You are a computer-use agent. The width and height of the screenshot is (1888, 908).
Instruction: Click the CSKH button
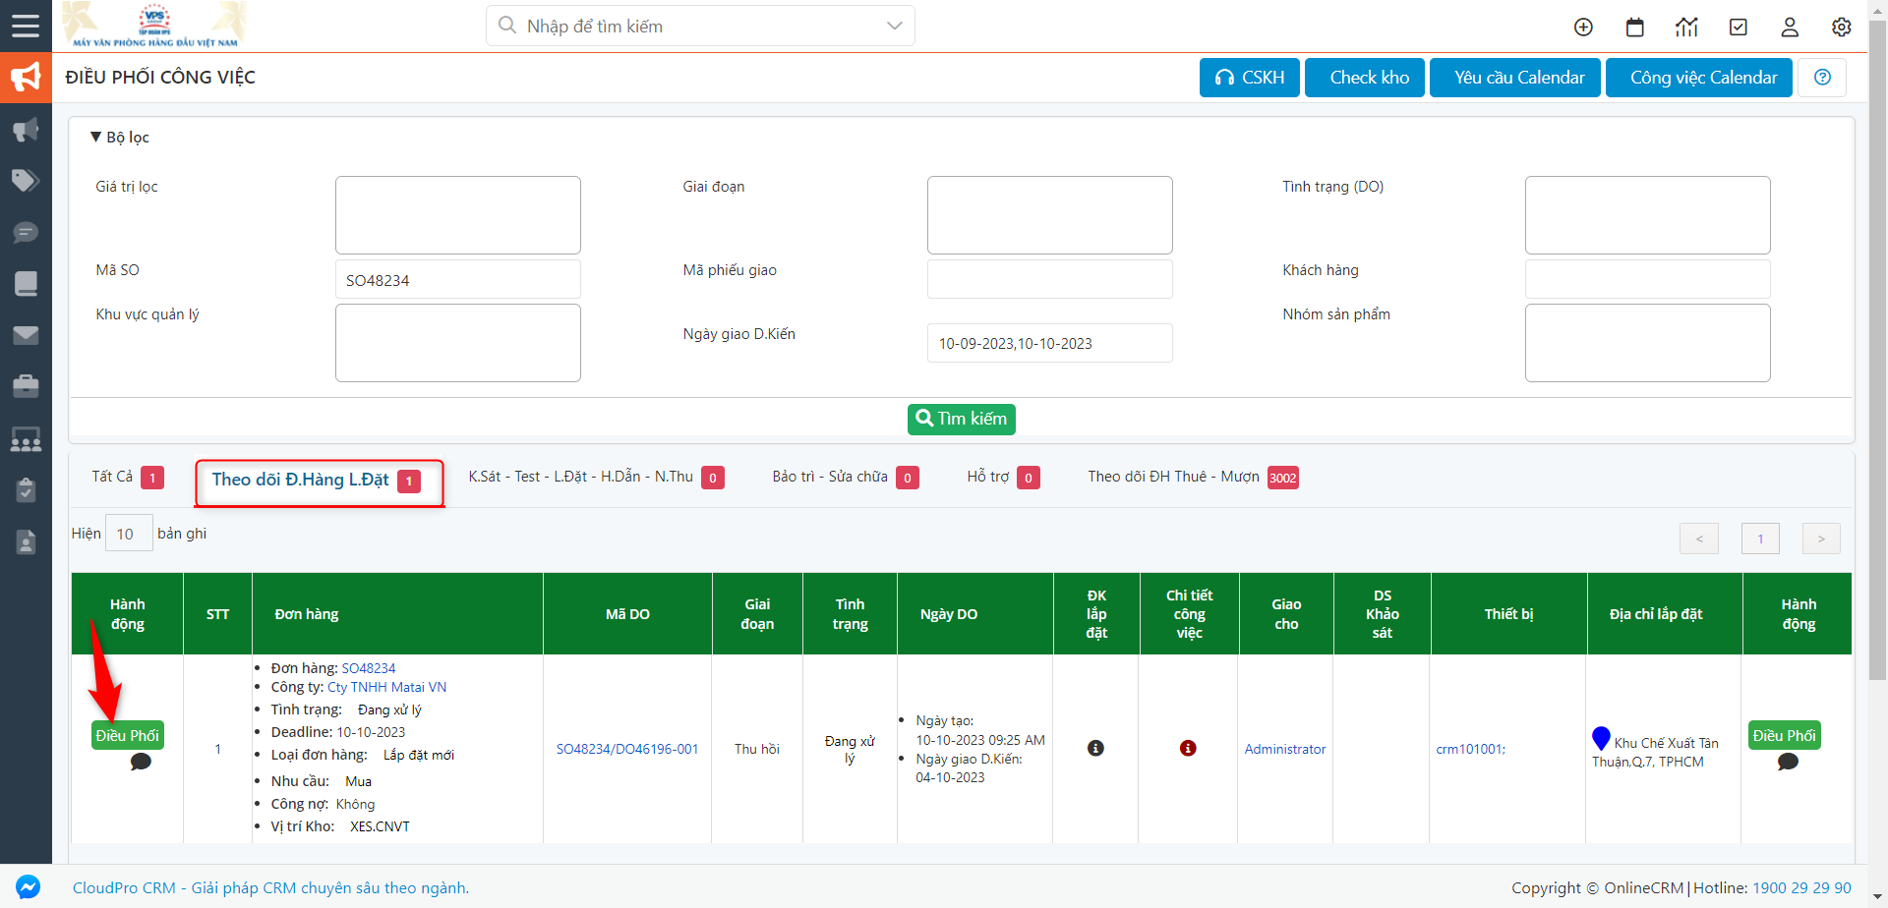[1250, 78]
